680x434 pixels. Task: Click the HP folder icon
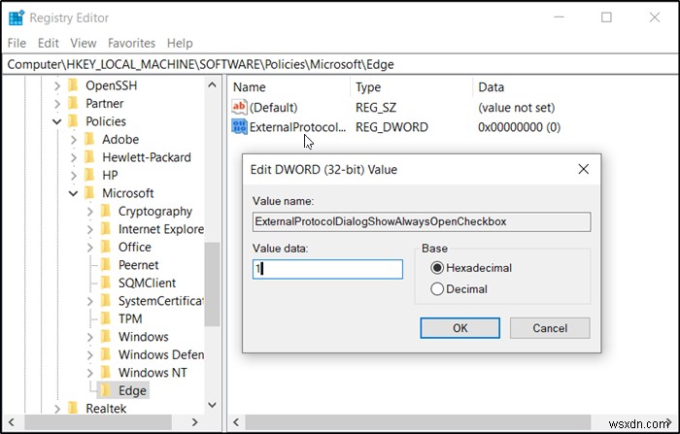coord(89,175)
